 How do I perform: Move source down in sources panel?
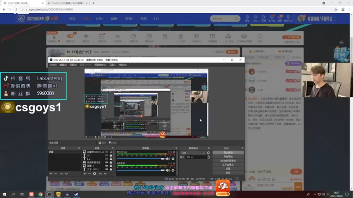[x=105, y=173]
